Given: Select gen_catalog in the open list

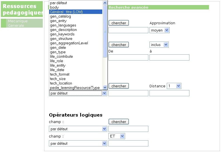Looking at the screenshot, I should coord(61,16).
